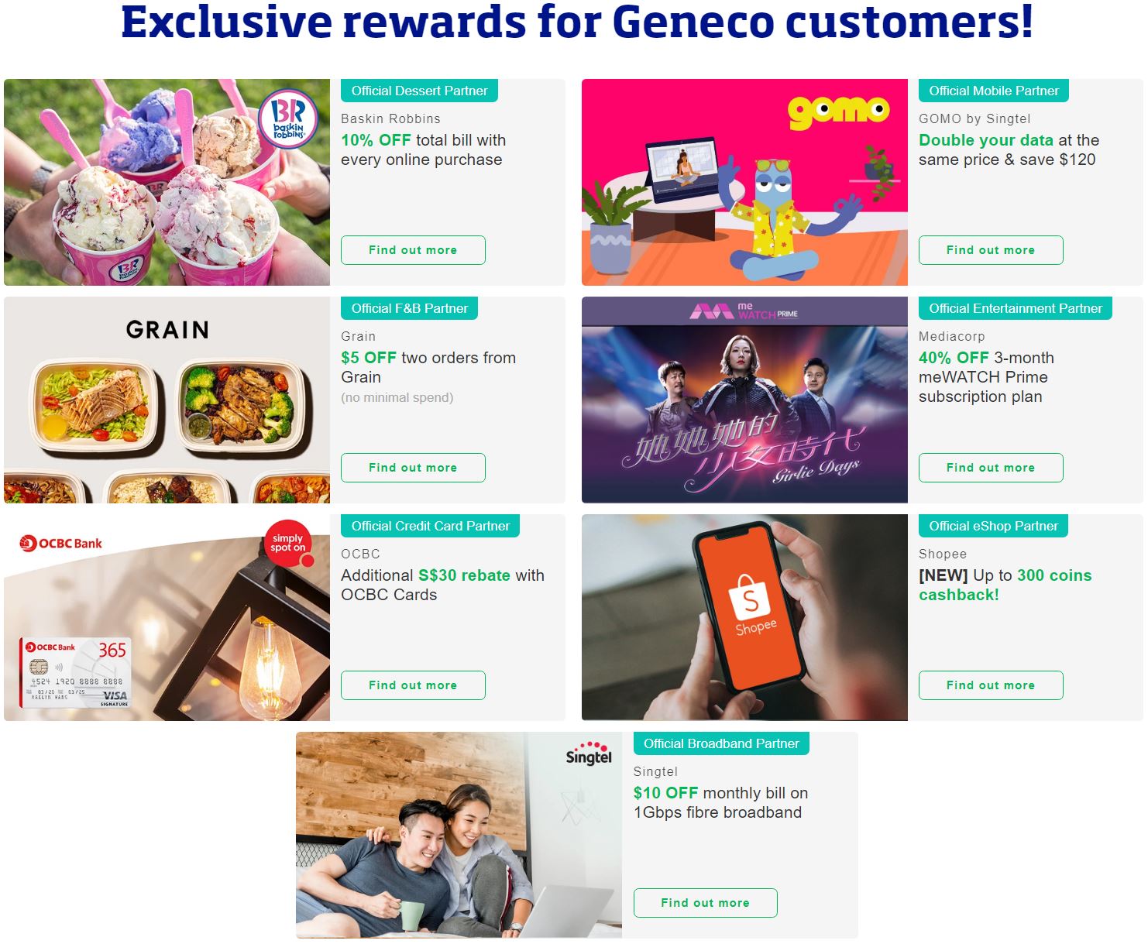Select 'Find out more' for Grain offer
1148x944 pixels.
(x=413, y=468)
